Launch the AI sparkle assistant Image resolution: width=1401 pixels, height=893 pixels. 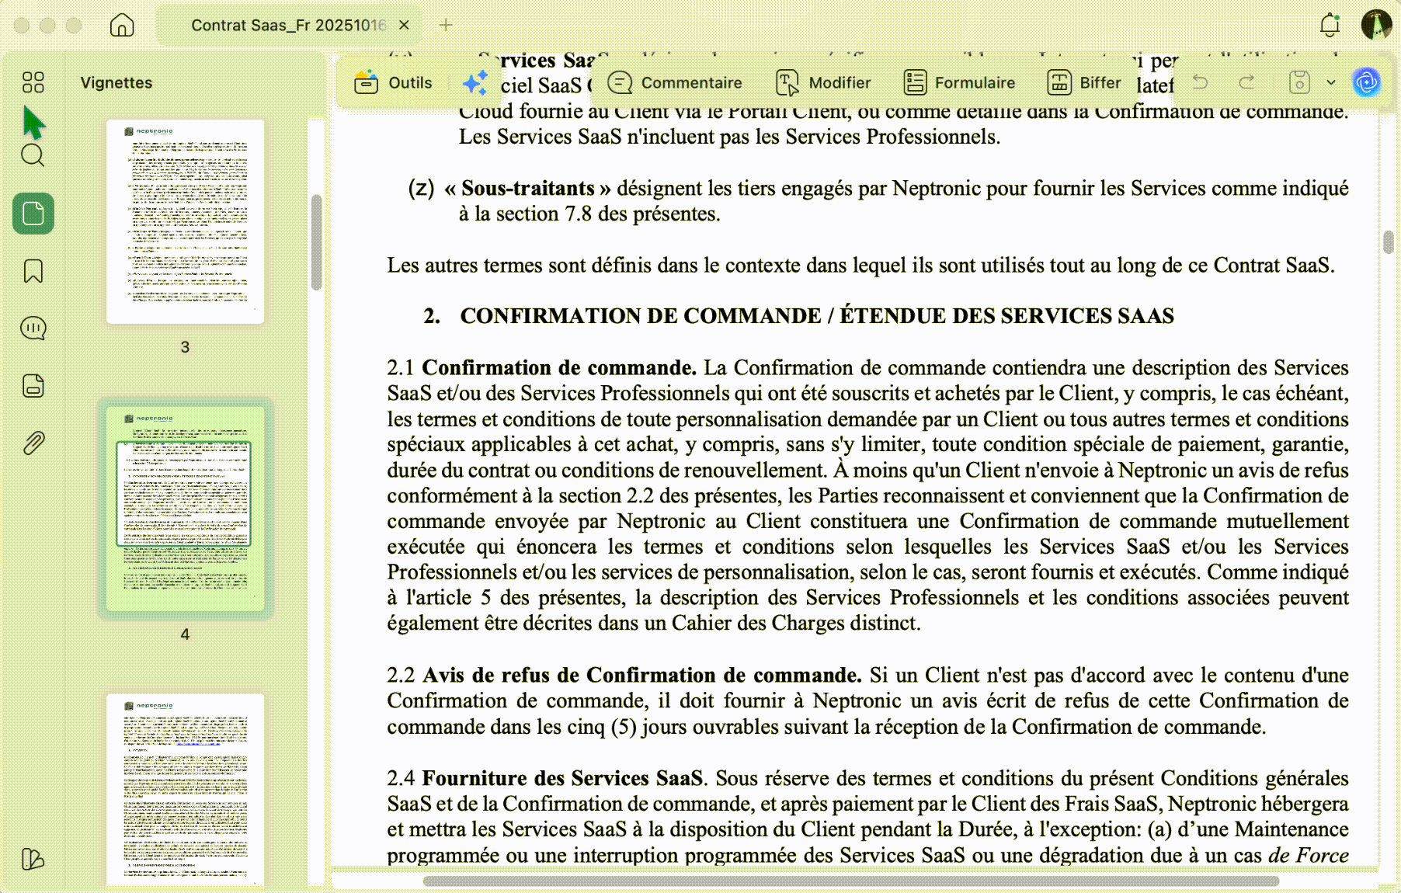(475, 82)
